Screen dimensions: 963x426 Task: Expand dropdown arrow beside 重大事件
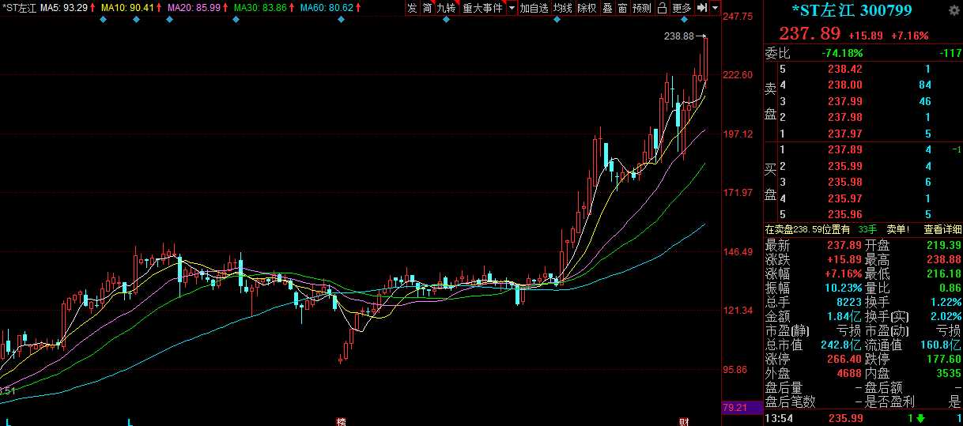click(512, 8)
